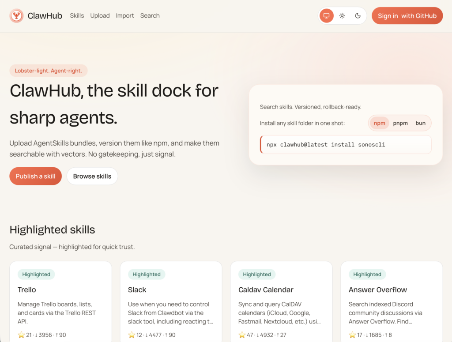Screen dimensions: 452x342
Task: Open the Trello skill card title
Action: click(27, 289)
